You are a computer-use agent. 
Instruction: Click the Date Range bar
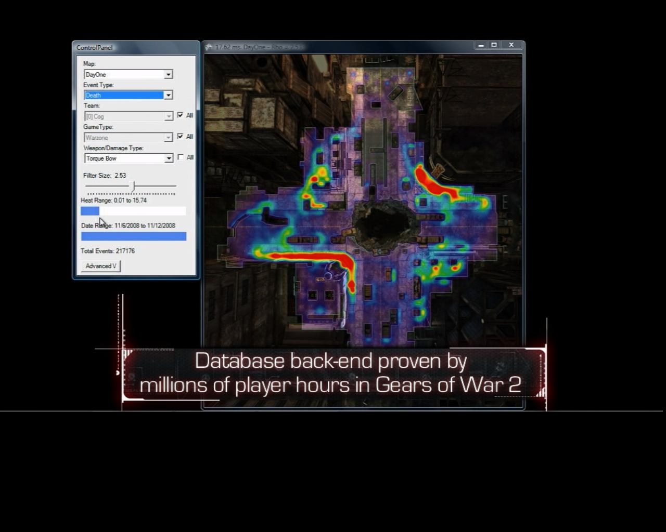click(x=134, y=236)
